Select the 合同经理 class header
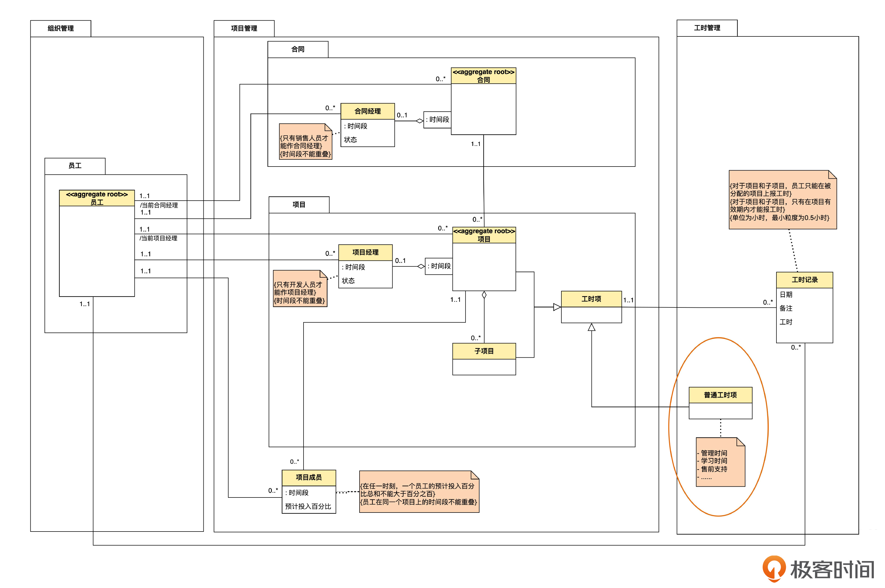The image size is (885, 588). (367, 111)
